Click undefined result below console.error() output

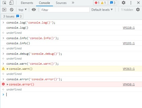[14, 89]
